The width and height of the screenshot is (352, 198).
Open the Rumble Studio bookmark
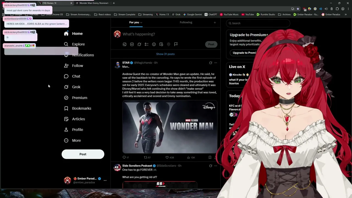pyautogui.click(x=266, y=15)
